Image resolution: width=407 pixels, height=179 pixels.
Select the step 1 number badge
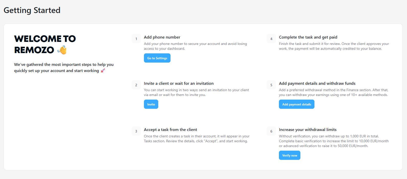tap(136, 39)
